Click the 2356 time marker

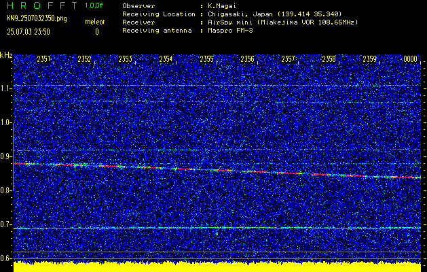click(247, 59)
